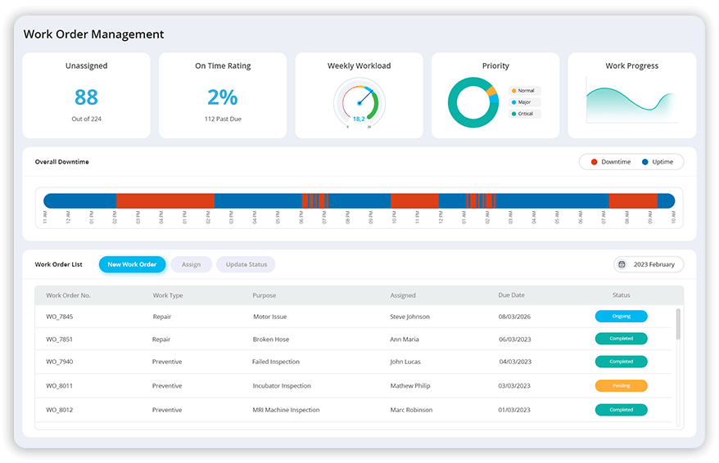Screen dimensions: 719x463
Task: Click the Pending status badge for WO_8011
Action: coord(621,385)
